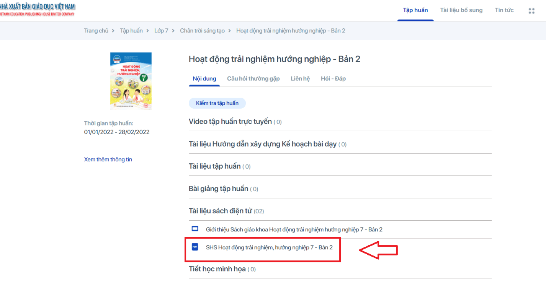Image resolution: width=546 pixels, height=283 pixels.
Task: Click the publisher logo Nhà Xuất Bản Giáo Dục Việt Nam
Action: click(38, 10)
